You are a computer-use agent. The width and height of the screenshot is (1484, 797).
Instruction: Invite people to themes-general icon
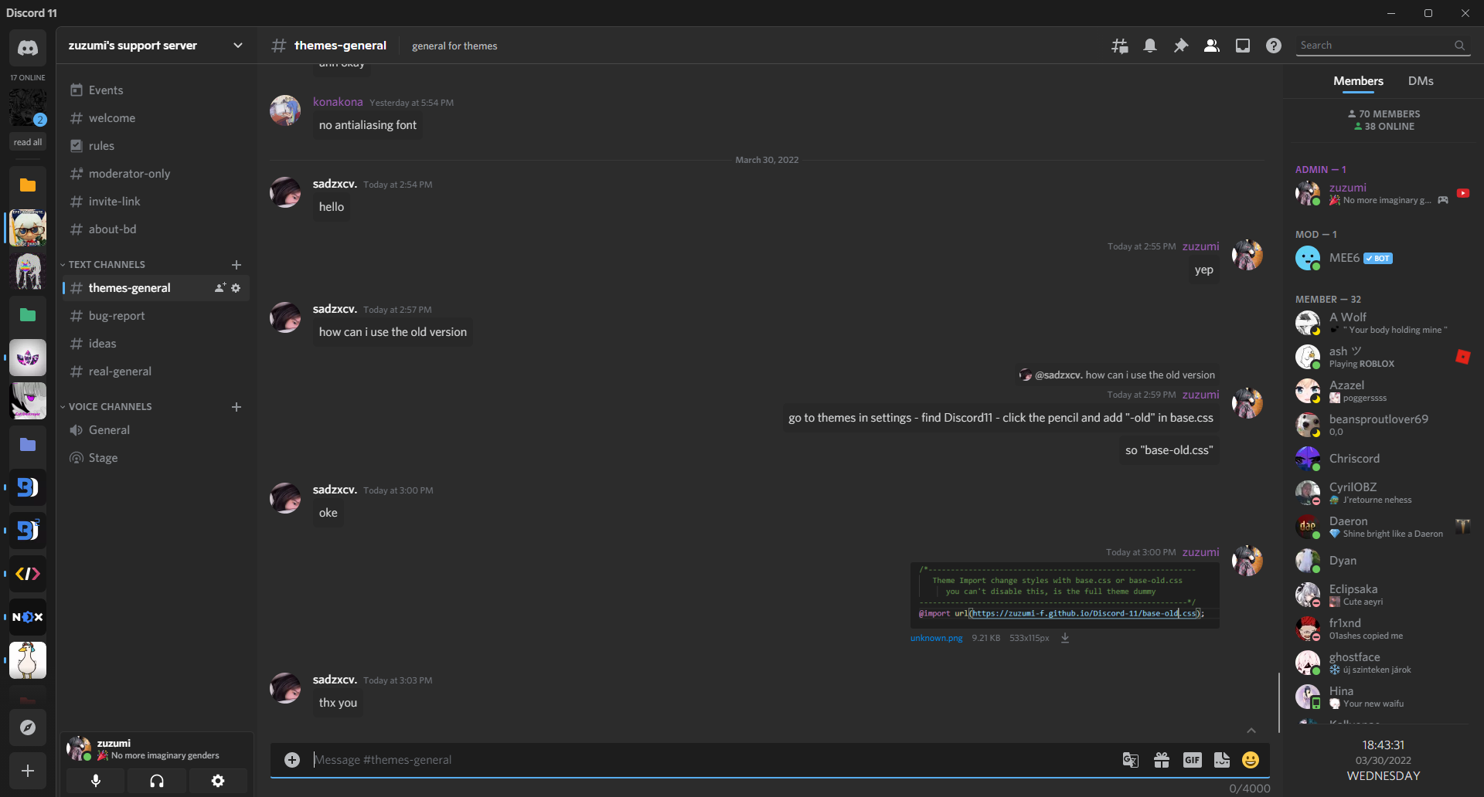(220, 288)
